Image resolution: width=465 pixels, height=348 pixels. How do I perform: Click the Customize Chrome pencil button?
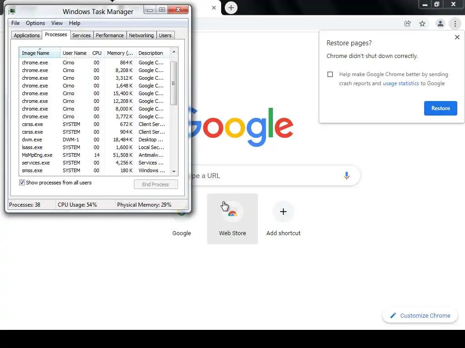(x=420, y=315)
